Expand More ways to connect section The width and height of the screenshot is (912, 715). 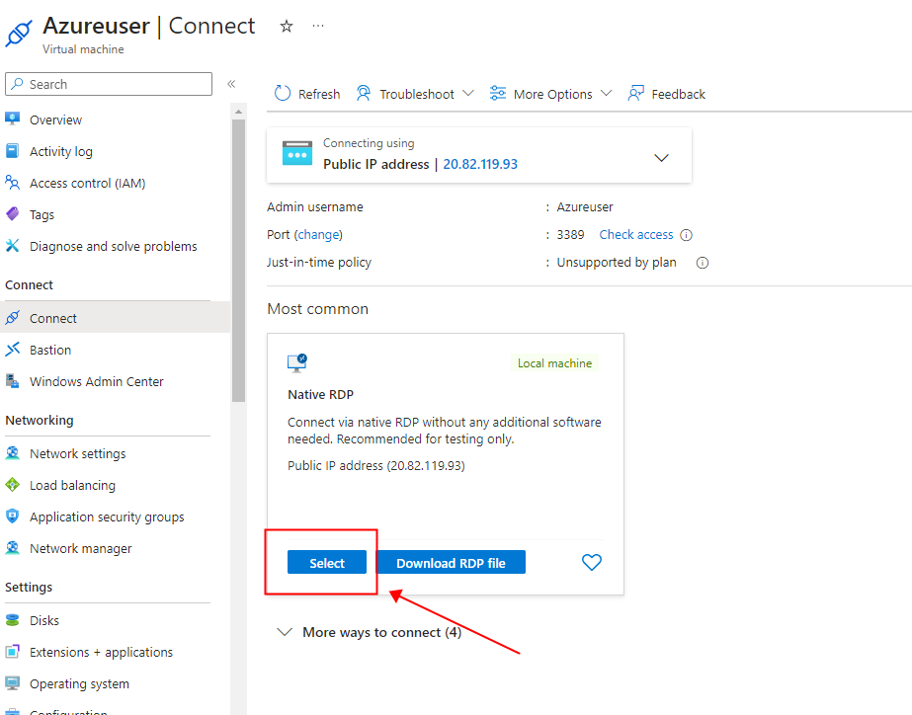click(285, 632)
